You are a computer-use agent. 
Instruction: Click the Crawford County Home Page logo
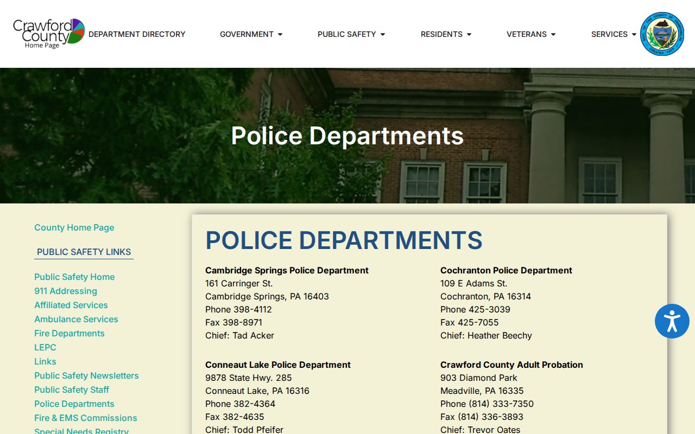pyautogui.click(x=49, y=34)
